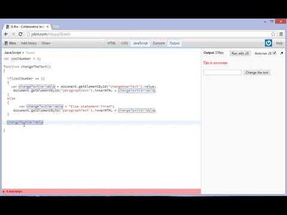Screen dimensions: 287x215
Task: Expand the JavaScript language dropdown
Action: (x=14, y=53)
